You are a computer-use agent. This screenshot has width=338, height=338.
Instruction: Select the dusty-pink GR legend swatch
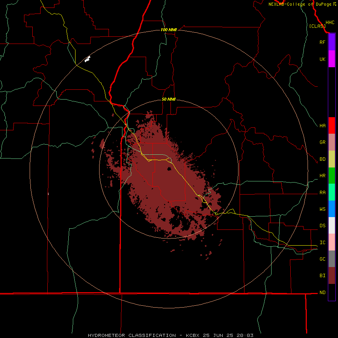click(x=332, y=142)
